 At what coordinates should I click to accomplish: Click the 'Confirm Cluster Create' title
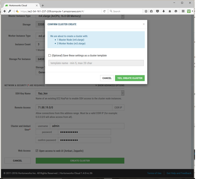[x=62, y=24]
